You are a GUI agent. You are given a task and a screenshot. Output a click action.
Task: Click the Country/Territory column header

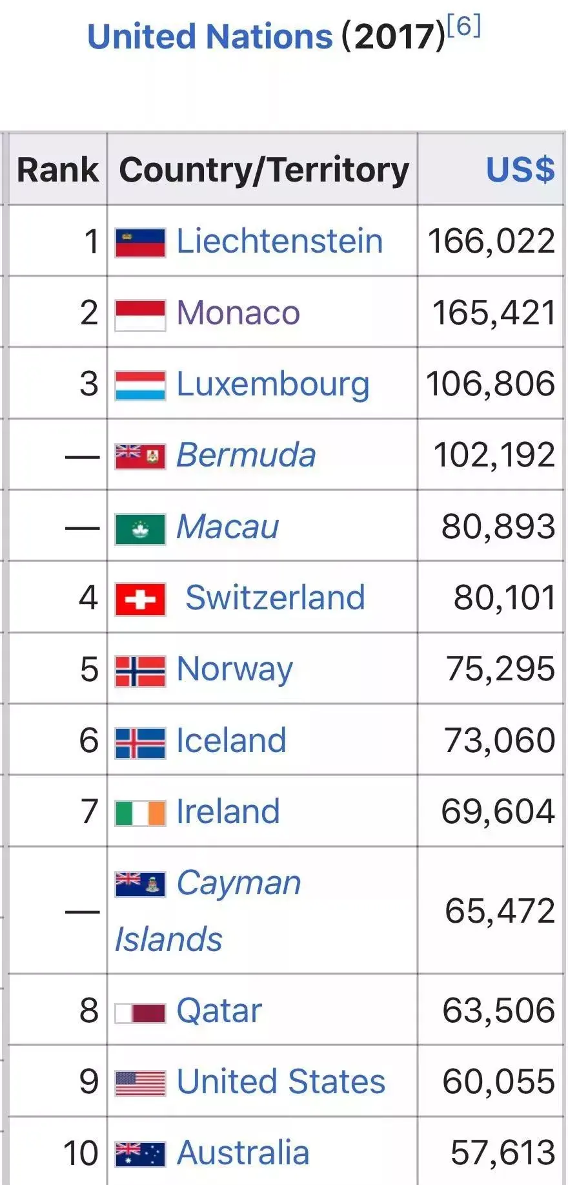tap(263, 170)
